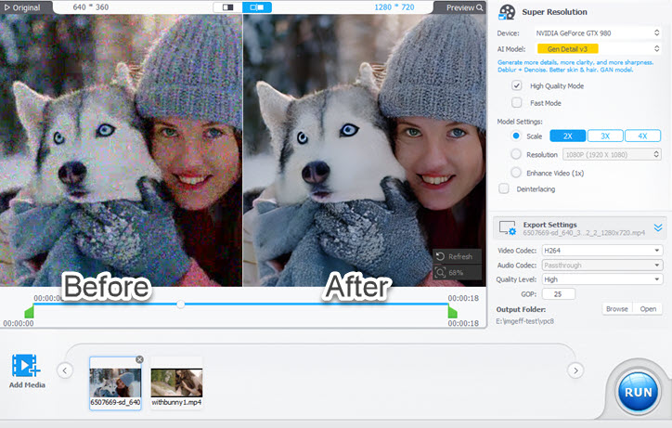The image size is (672, 428).
Task: Click the export filename text
Action: pyautogui.click(x=584, y=232)
